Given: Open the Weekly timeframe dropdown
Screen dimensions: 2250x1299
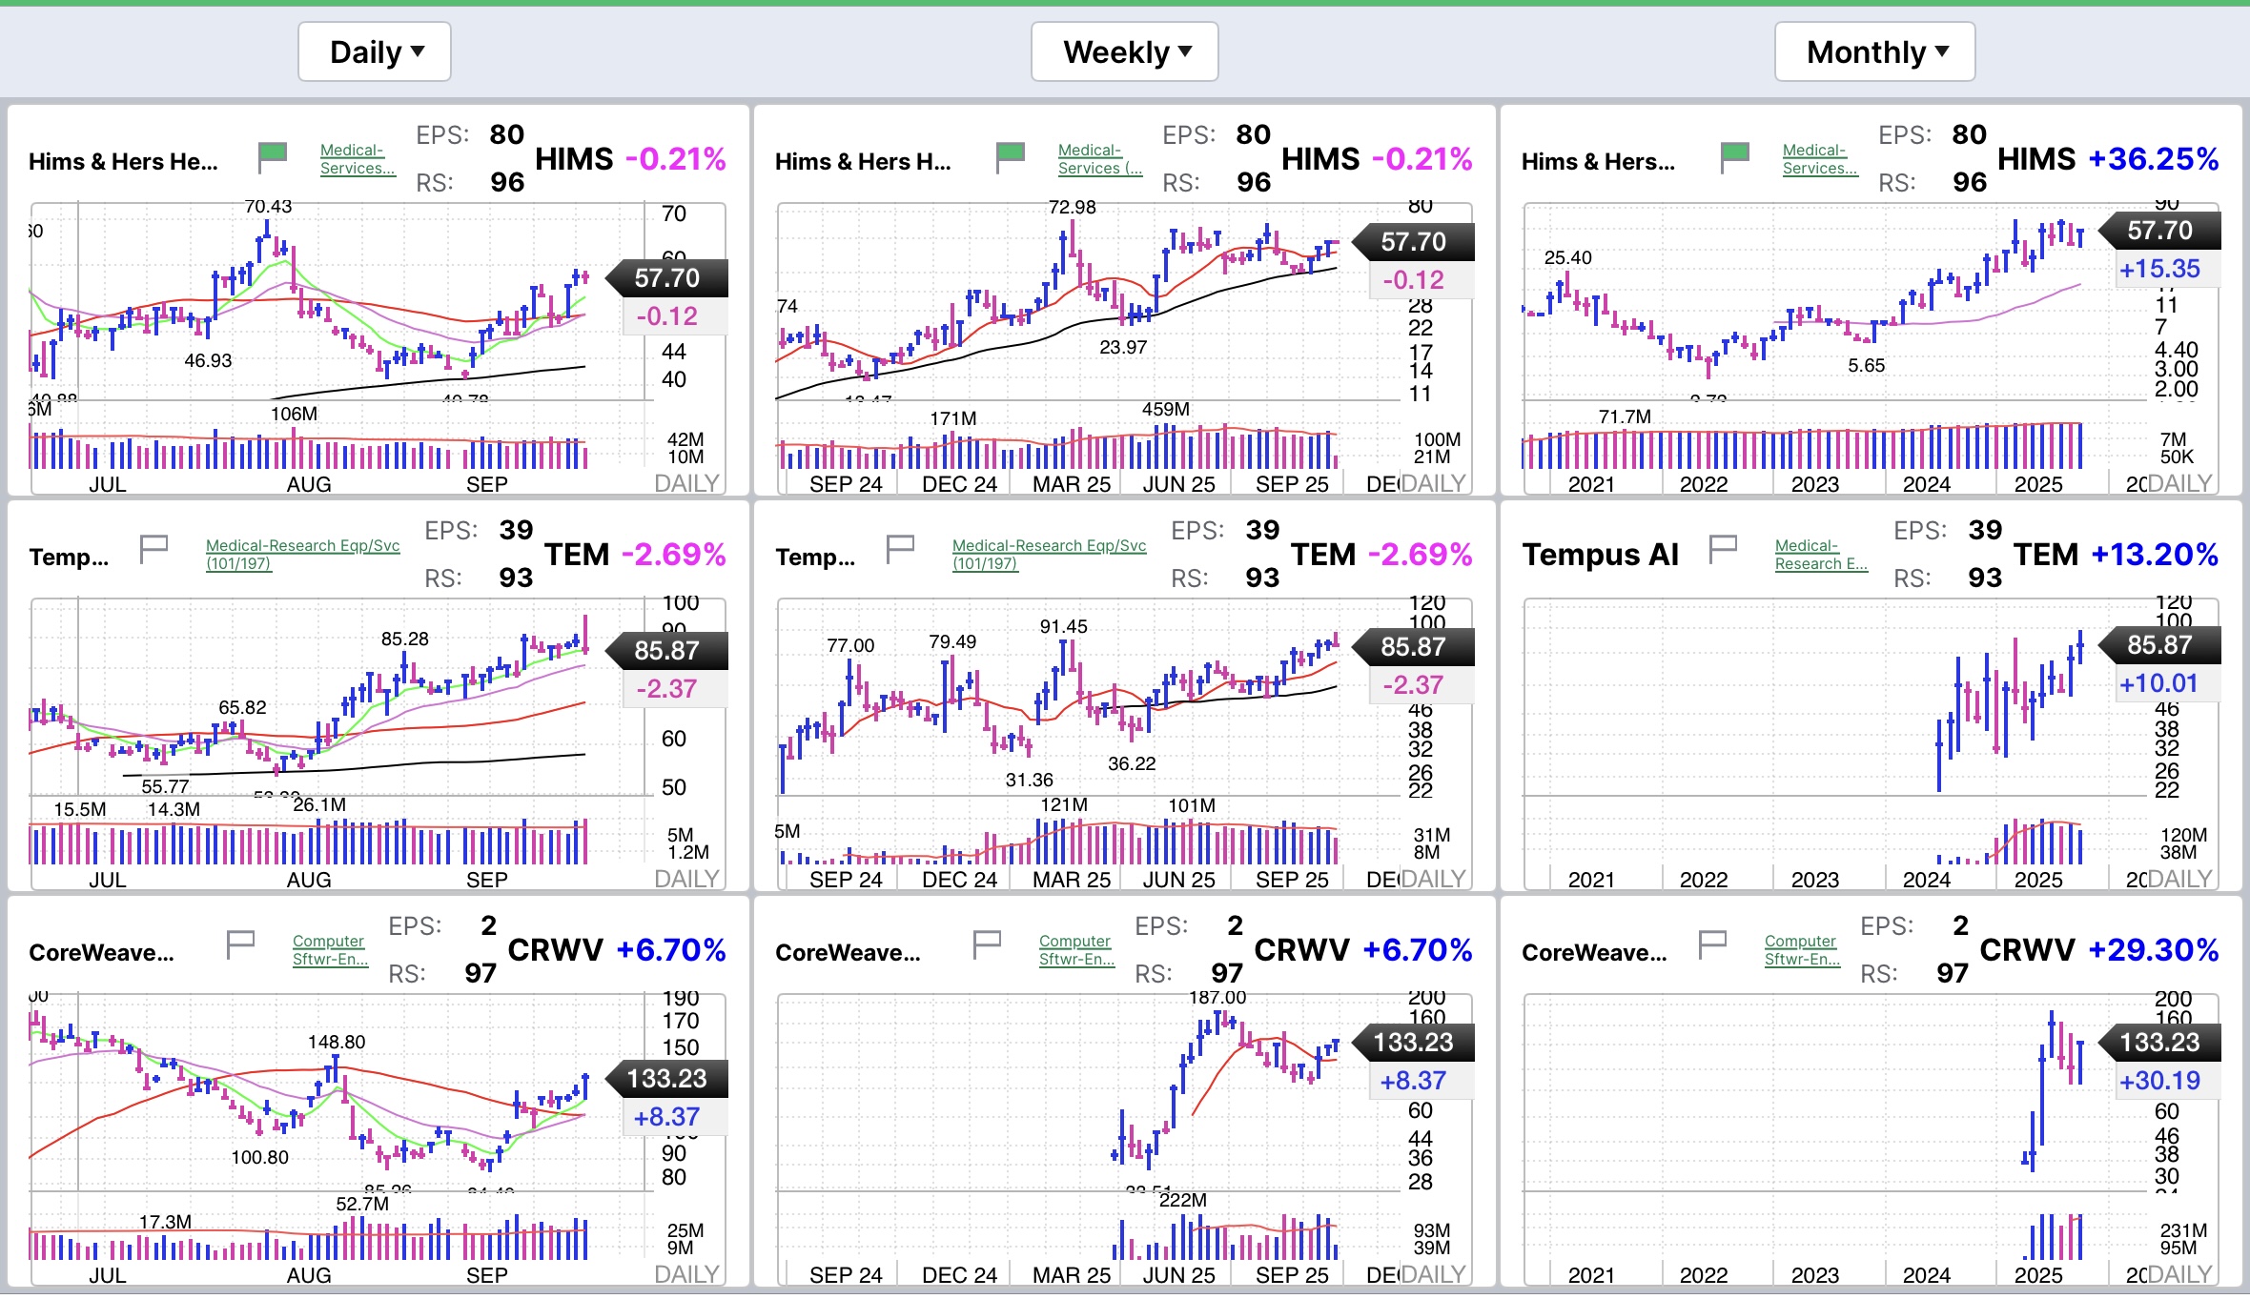Looking at the screenshot, I should (x=1124, y=52).
